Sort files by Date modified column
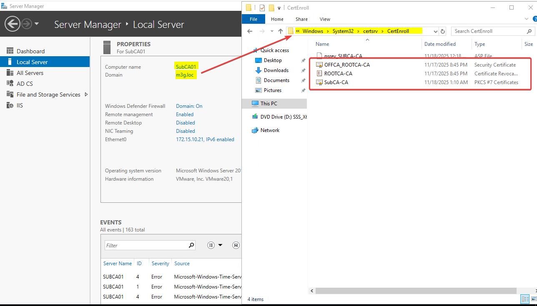This screenshot has height=306, width=537. click(440, 44)
